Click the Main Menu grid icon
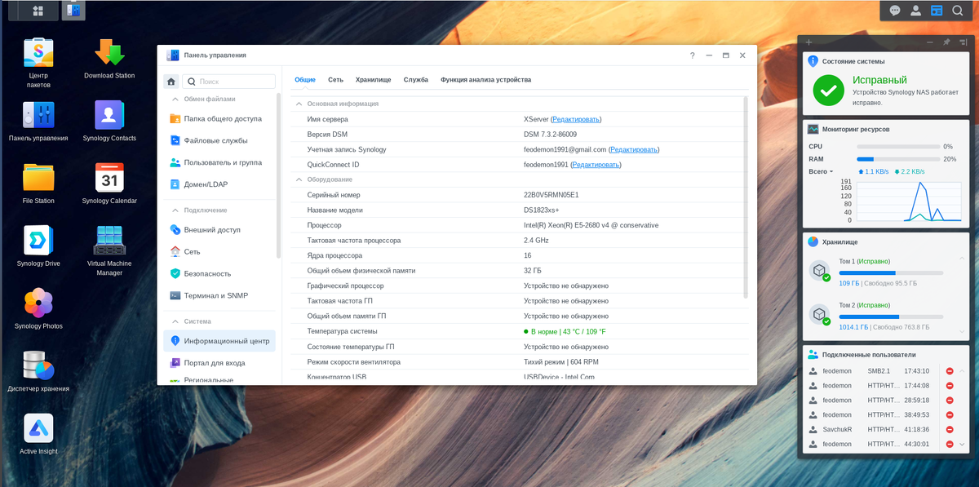Viewport: 979px width, 487px height. [x=38, y=11]
